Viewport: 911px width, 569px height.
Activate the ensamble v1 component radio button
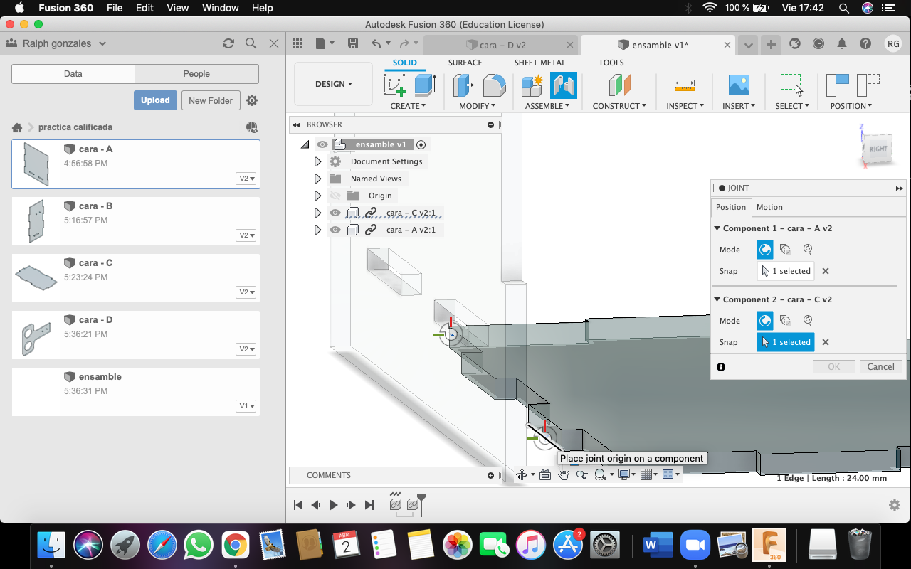click(421, 144)
